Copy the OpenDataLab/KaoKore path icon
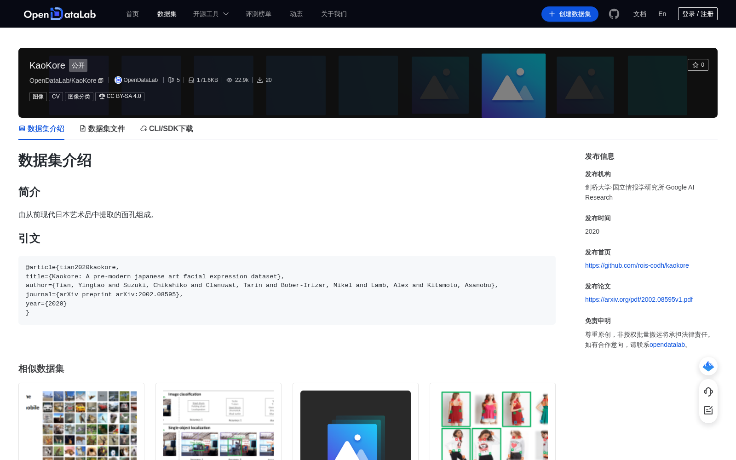This screenshot has height=460, width=736. click(x=101, y=80)
